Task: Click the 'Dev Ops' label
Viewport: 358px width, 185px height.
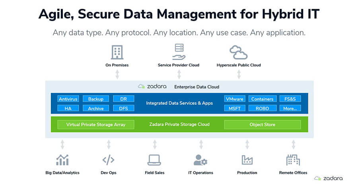Action: [109, 173]
